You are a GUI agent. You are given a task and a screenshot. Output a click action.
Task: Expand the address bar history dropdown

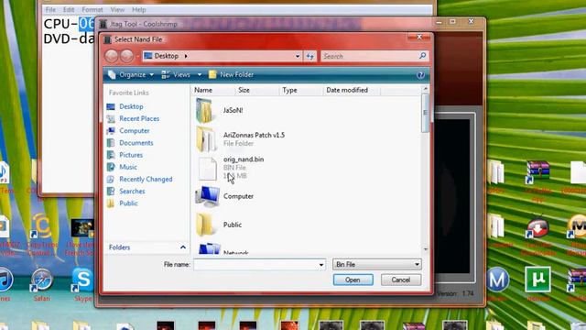tap(298, 56)
